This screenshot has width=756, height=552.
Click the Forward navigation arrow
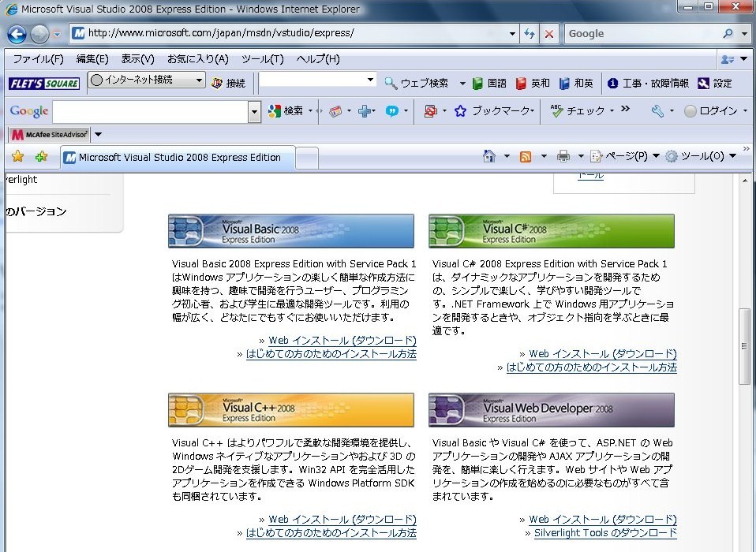pos(39,34)
